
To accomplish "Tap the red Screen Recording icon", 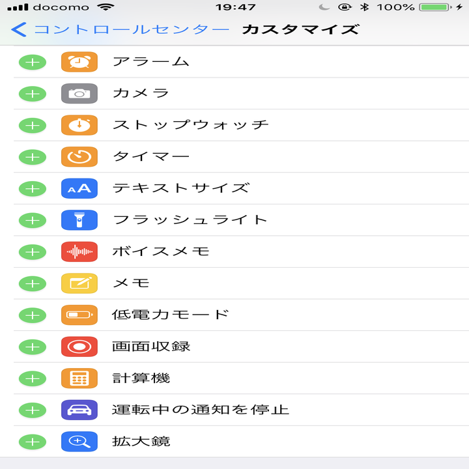I will click(x=79, y=347).
